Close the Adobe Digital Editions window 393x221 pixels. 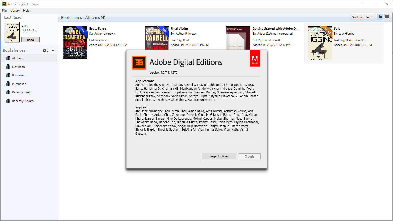pos(387,4)
